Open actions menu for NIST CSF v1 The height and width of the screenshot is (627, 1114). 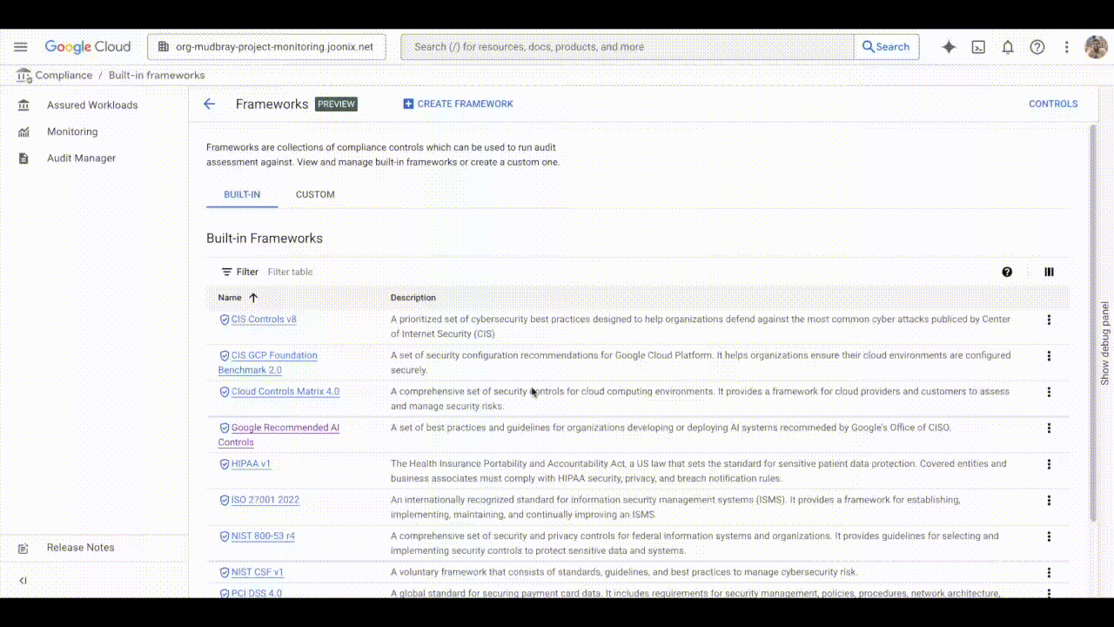pos(1049,572)
